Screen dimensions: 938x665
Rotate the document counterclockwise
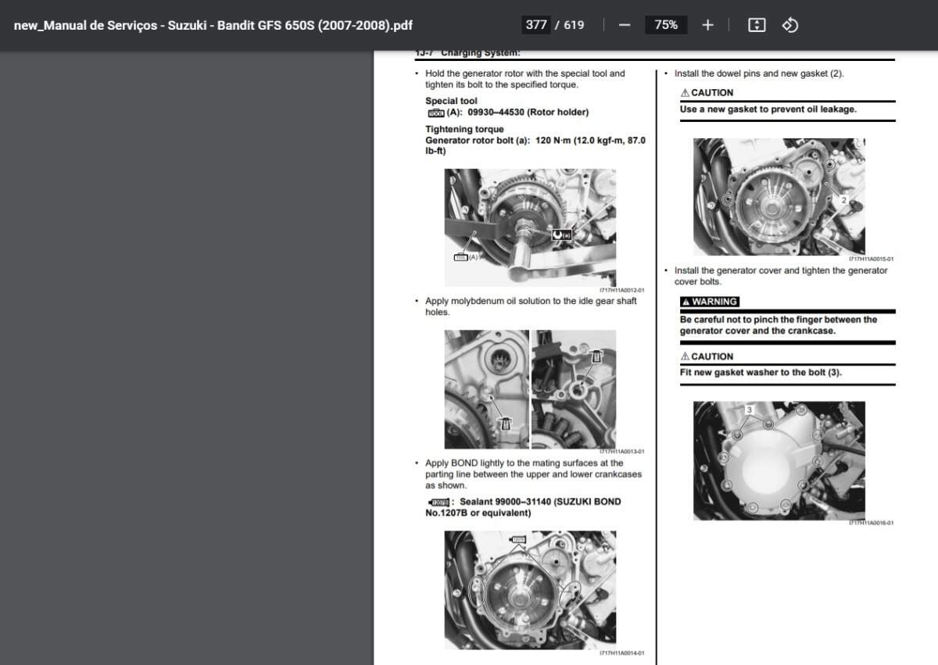pos(790,25)
